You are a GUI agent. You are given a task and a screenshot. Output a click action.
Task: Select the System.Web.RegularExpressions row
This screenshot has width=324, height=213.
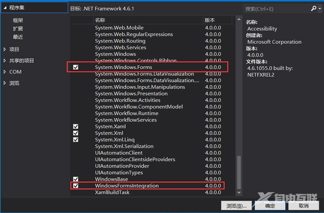[153, 34]
